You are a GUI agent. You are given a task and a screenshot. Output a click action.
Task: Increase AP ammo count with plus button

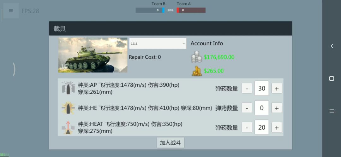click(x=277, y=89)
